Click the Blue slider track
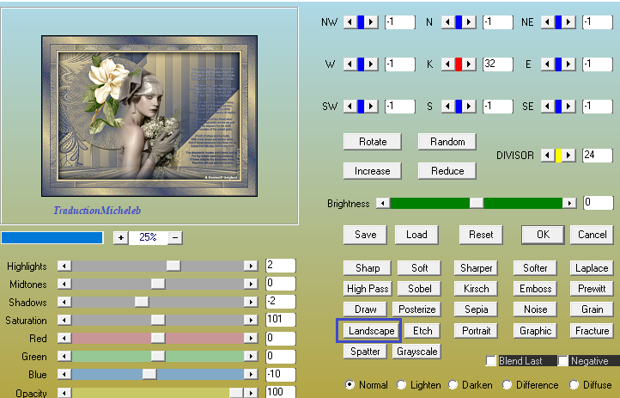620x398 pixels. 157,374
